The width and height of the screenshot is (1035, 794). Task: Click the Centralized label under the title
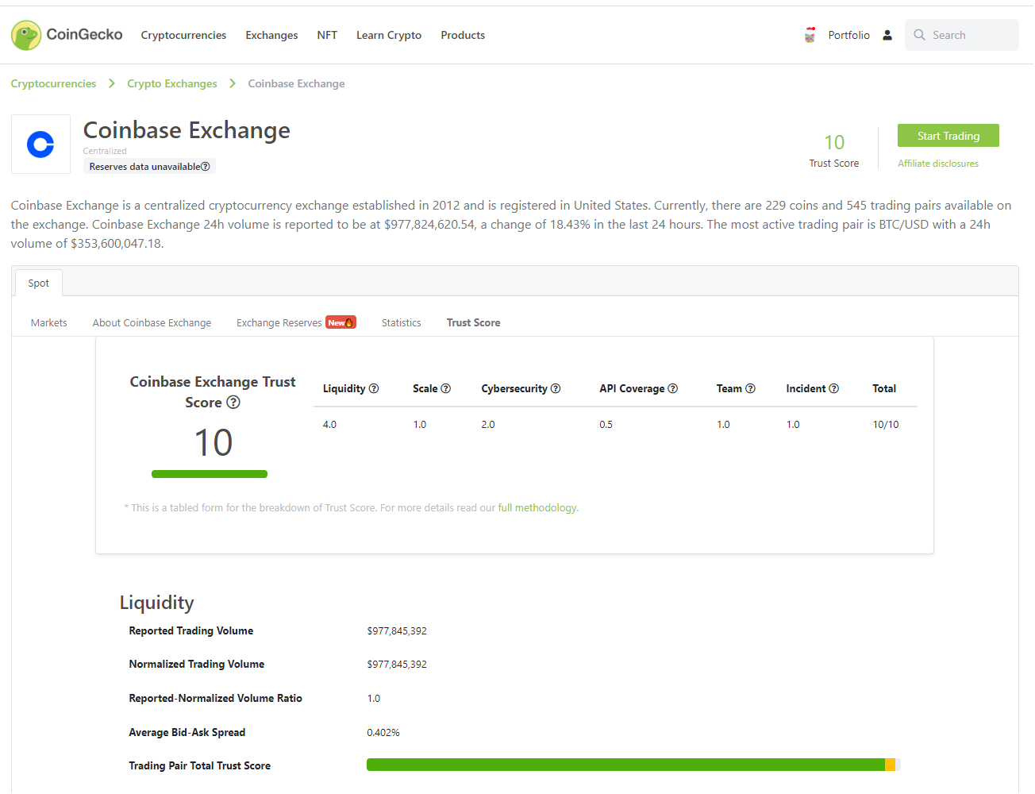tap(105, 151)
